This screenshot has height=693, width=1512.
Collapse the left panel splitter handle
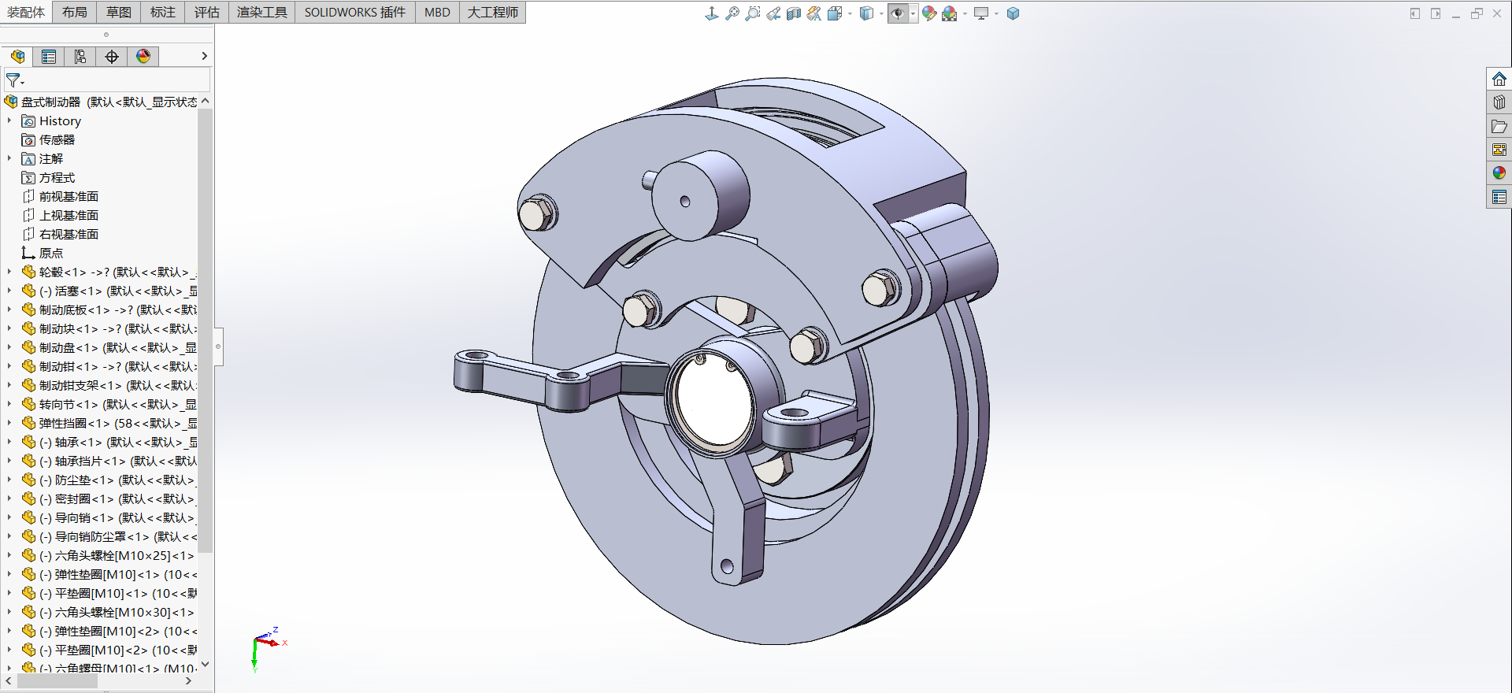point(218,346)
